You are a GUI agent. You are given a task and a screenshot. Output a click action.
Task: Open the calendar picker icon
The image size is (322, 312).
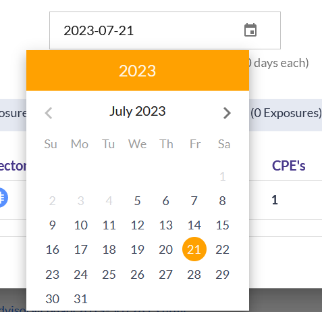point(250,30)
